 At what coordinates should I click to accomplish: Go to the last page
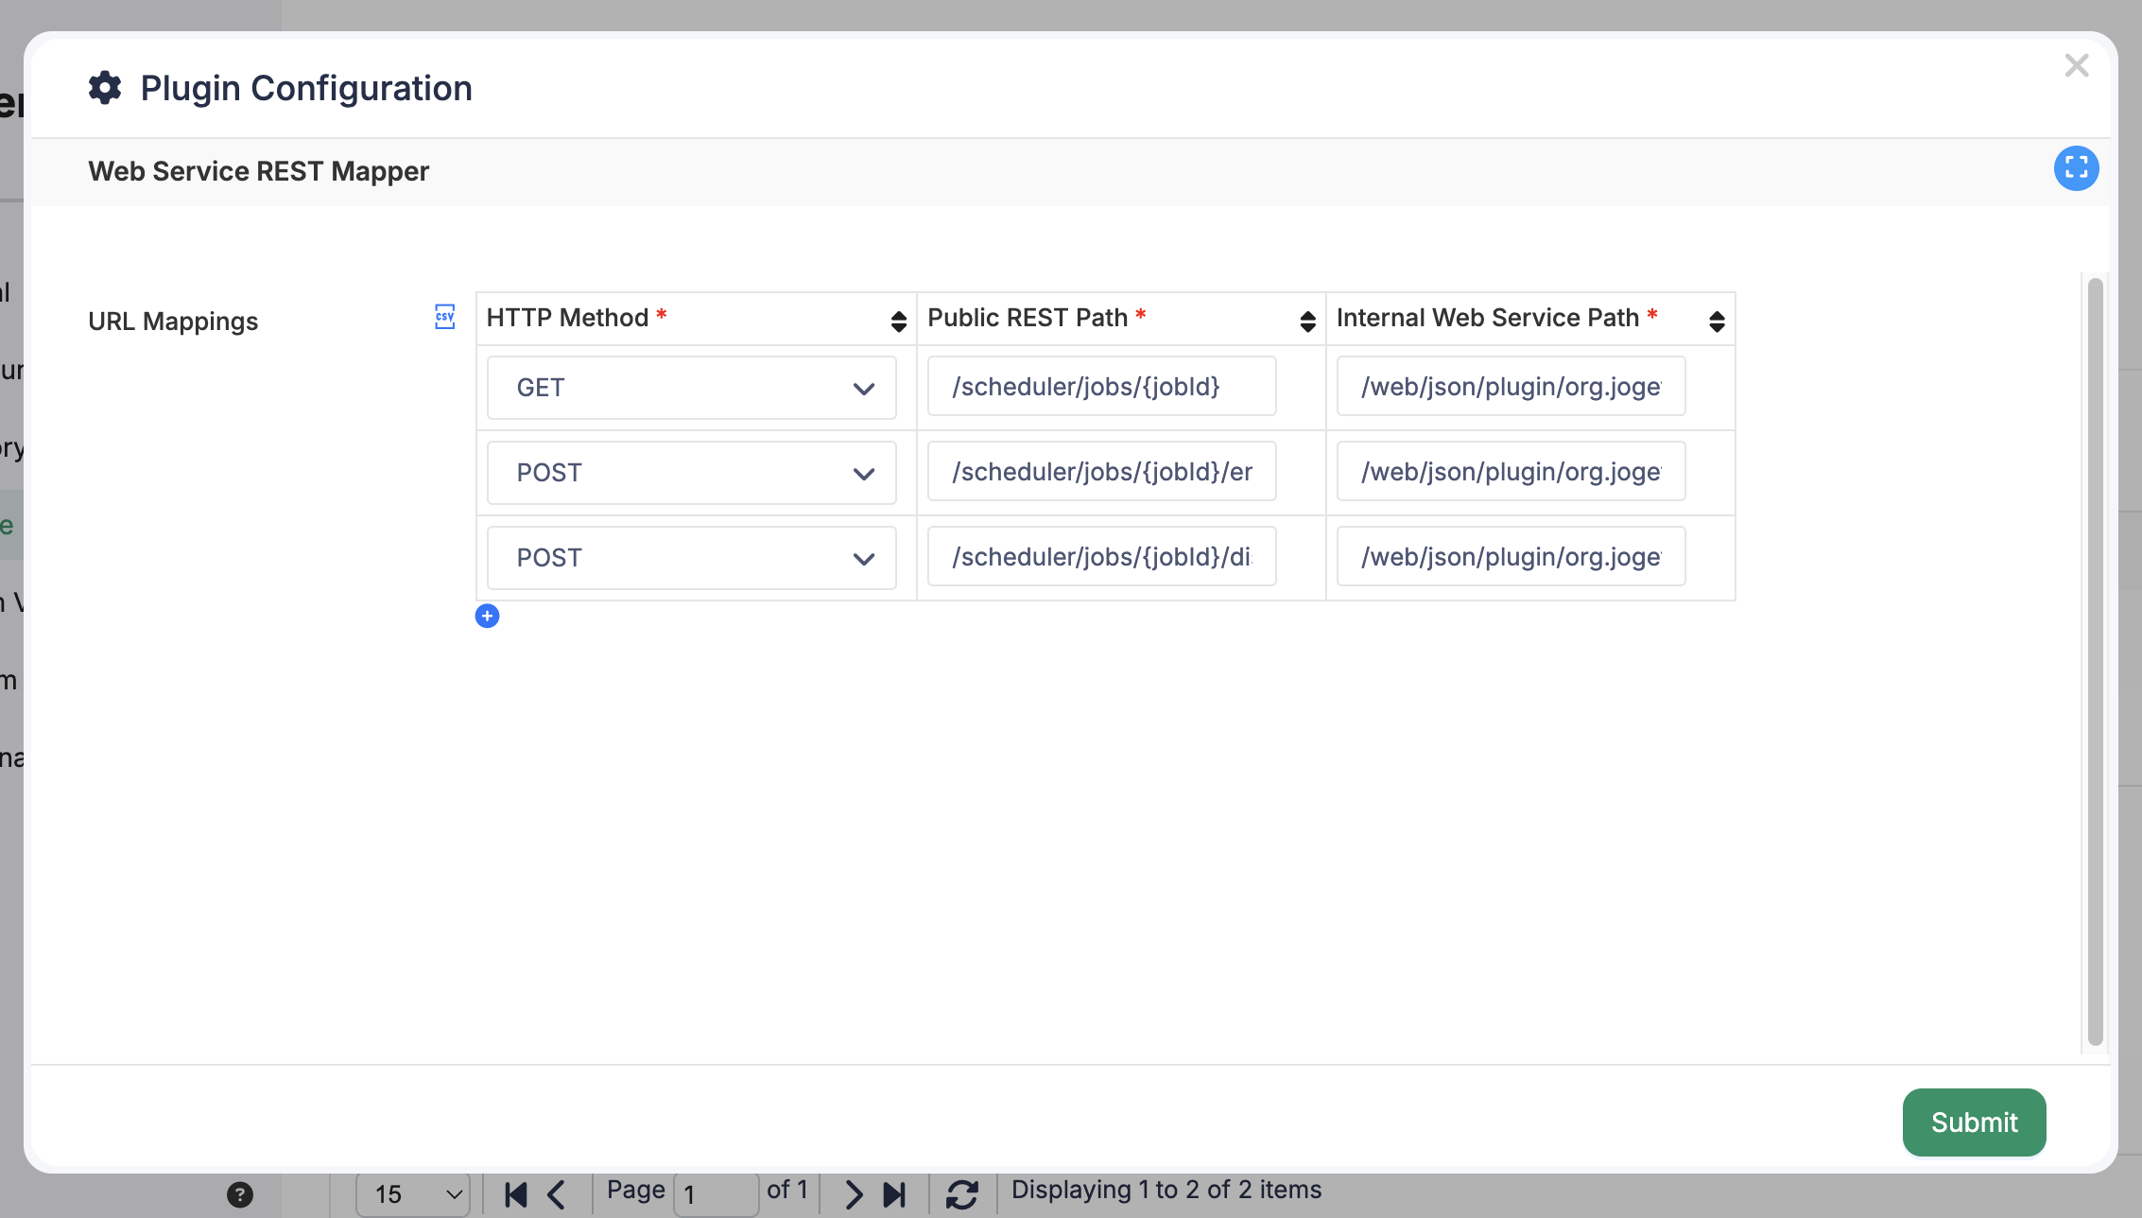(x=894, y=1194)
